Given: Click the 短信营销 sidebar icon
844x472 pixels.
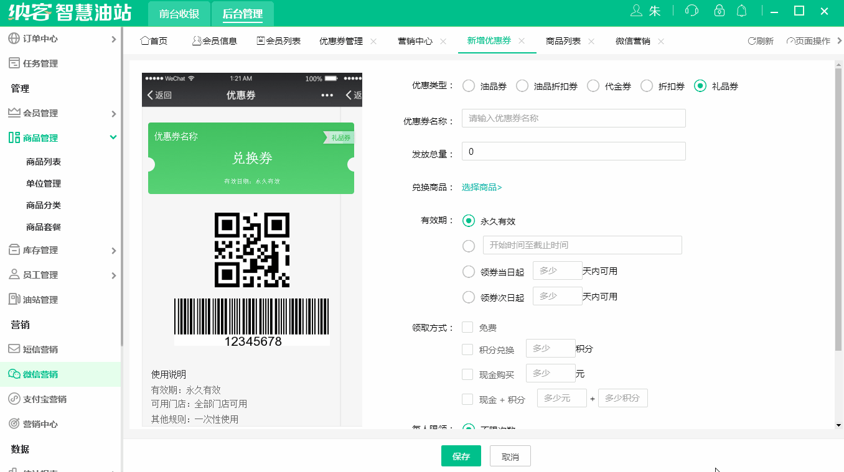Looking at the screenshot, I should (x=14, y=349).
